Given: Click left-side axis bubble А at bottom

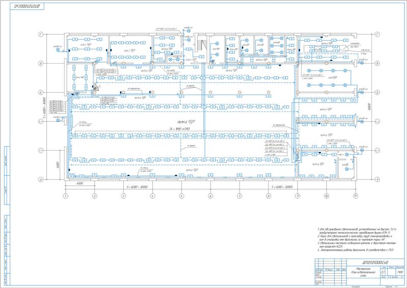Looking at the screenshot, I should click(x=41, y=180).
